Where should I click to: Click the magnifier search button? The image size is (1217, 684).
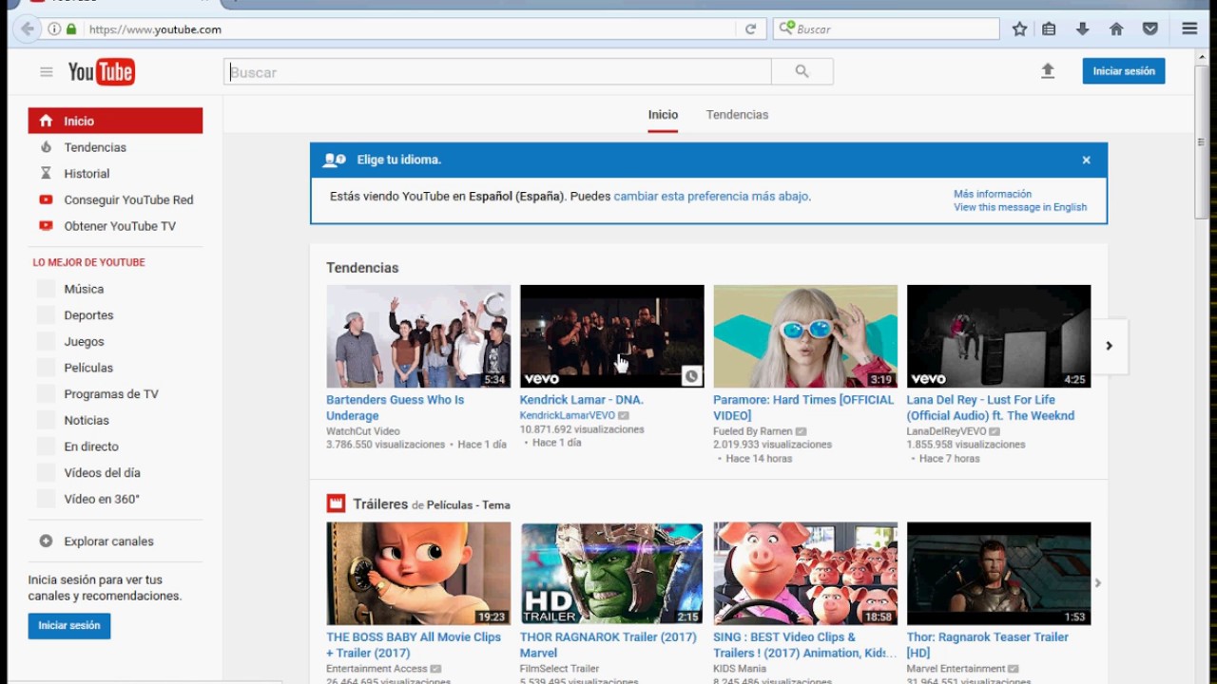point(802,71)
